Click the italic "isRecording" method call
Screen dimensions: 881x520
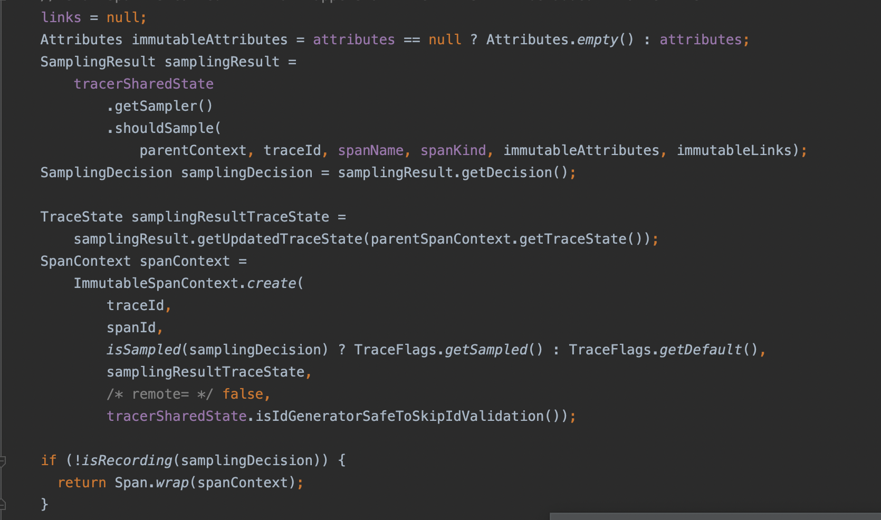(127, 460)
